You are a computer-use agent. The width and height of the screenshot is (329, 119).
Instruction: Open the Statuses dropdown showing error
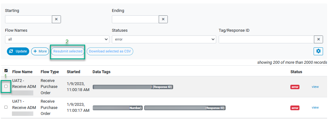click(x=164, y=39)
